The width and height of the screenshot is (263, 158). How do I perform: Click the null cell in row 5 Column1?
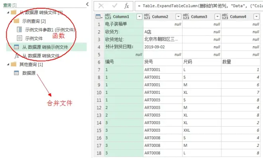point(124,55)
